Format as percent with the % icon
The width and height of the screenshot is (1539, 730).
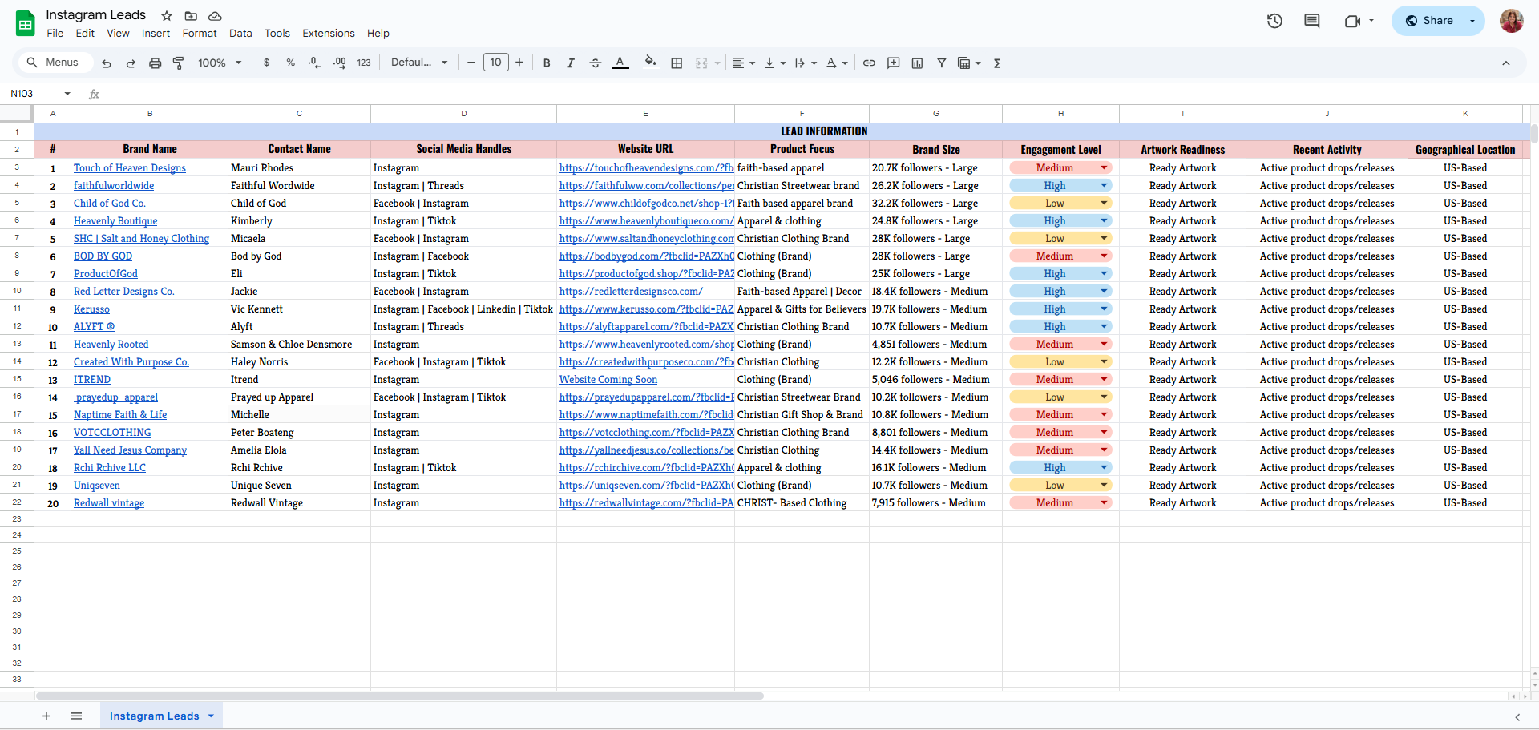click(x=290, y=63)
